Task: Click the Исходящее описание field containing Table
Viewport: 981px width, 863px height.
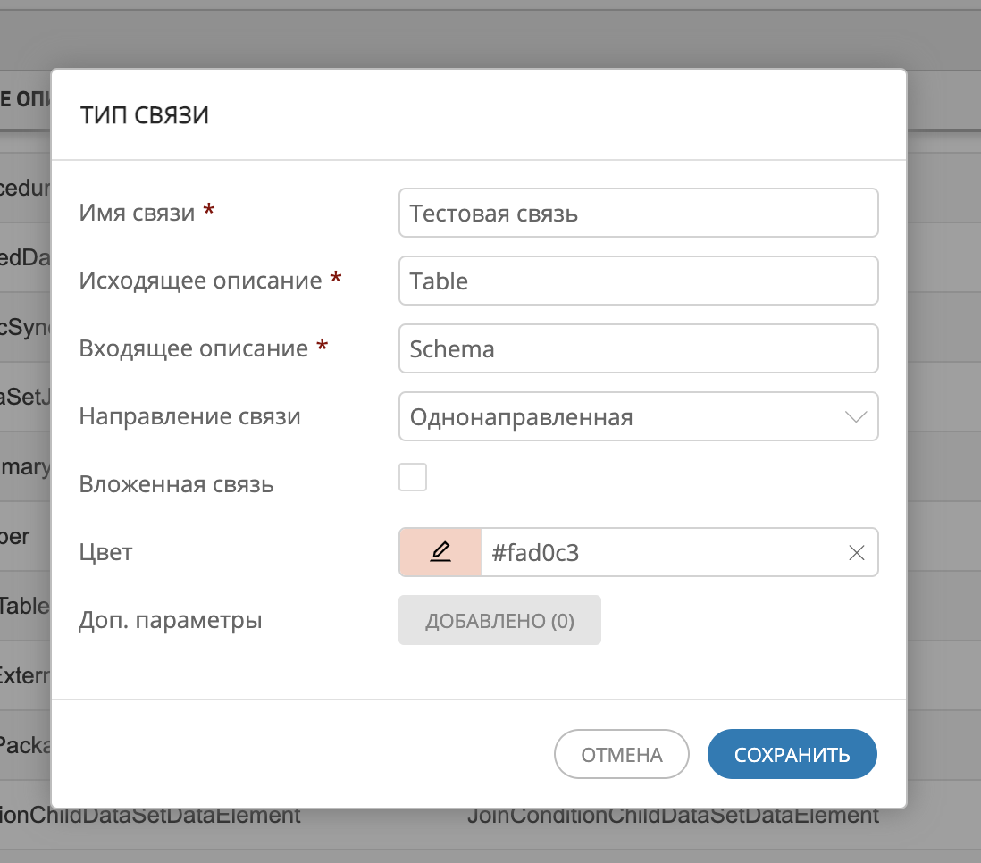Action: coord(639,281)
